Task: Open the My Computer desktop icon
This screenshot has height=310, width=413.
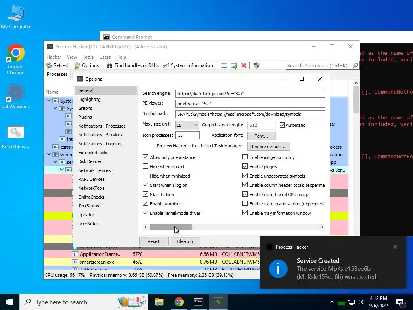Action: [16, 17]
